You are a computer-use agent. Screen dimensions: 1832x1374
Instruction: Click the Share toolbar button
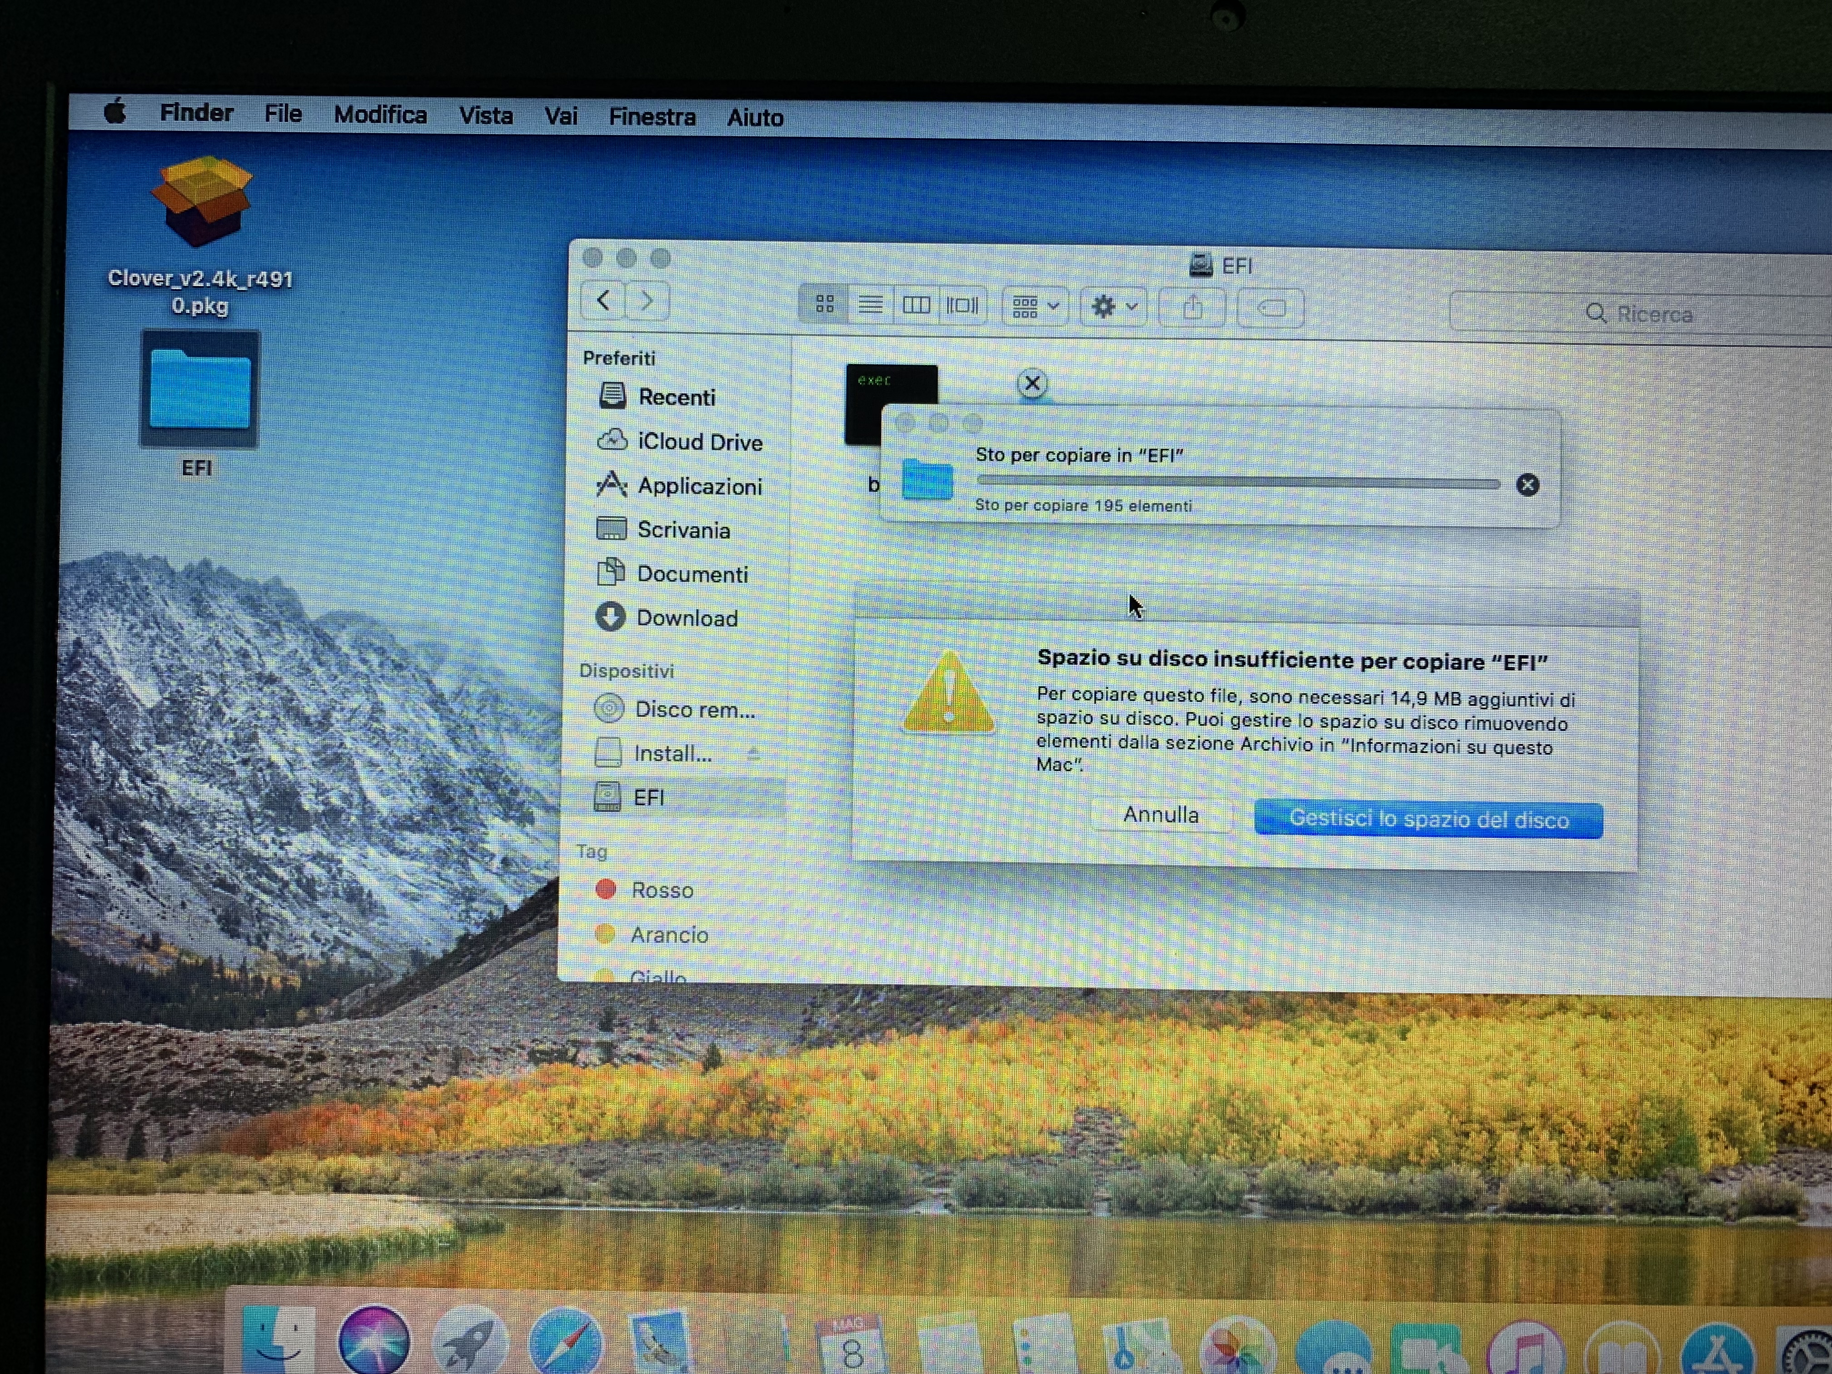click(1192, 308)
